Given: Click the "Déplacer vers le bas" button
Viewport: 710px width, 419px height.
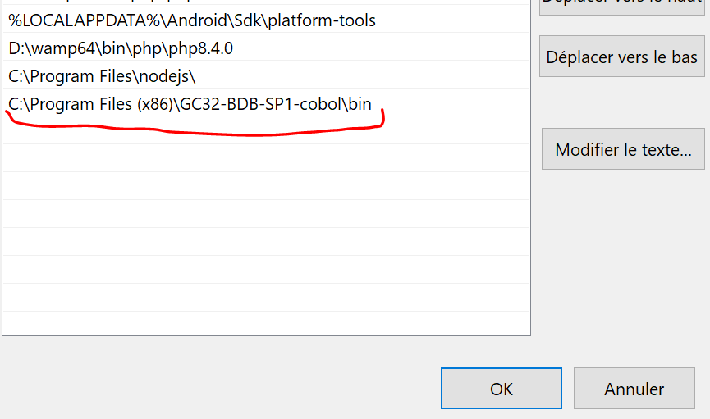Looking at the screenshot, I should click(x=621, y=57).
